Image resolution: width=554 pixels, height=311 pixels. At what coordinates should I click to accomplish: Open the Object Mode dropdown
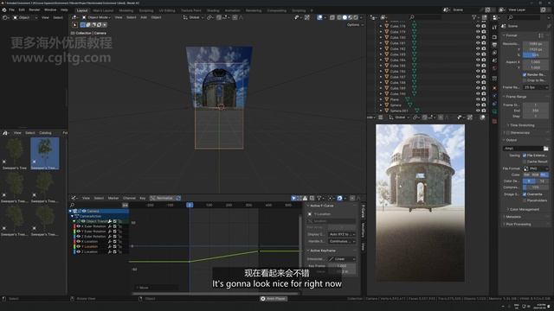point(96,17)
